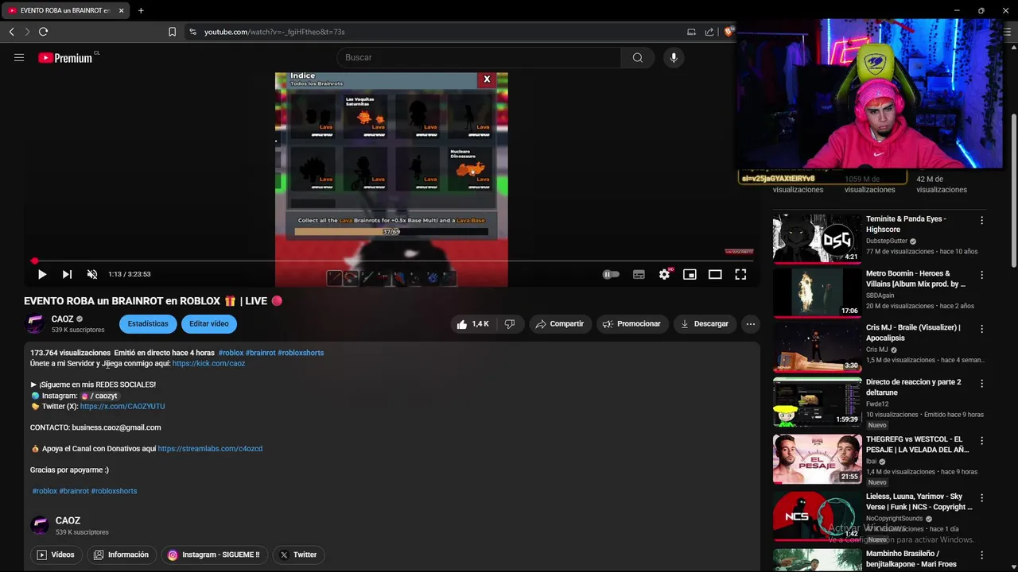Open Cris MJ Braile Visualizer title

click(x=913, y=332)
